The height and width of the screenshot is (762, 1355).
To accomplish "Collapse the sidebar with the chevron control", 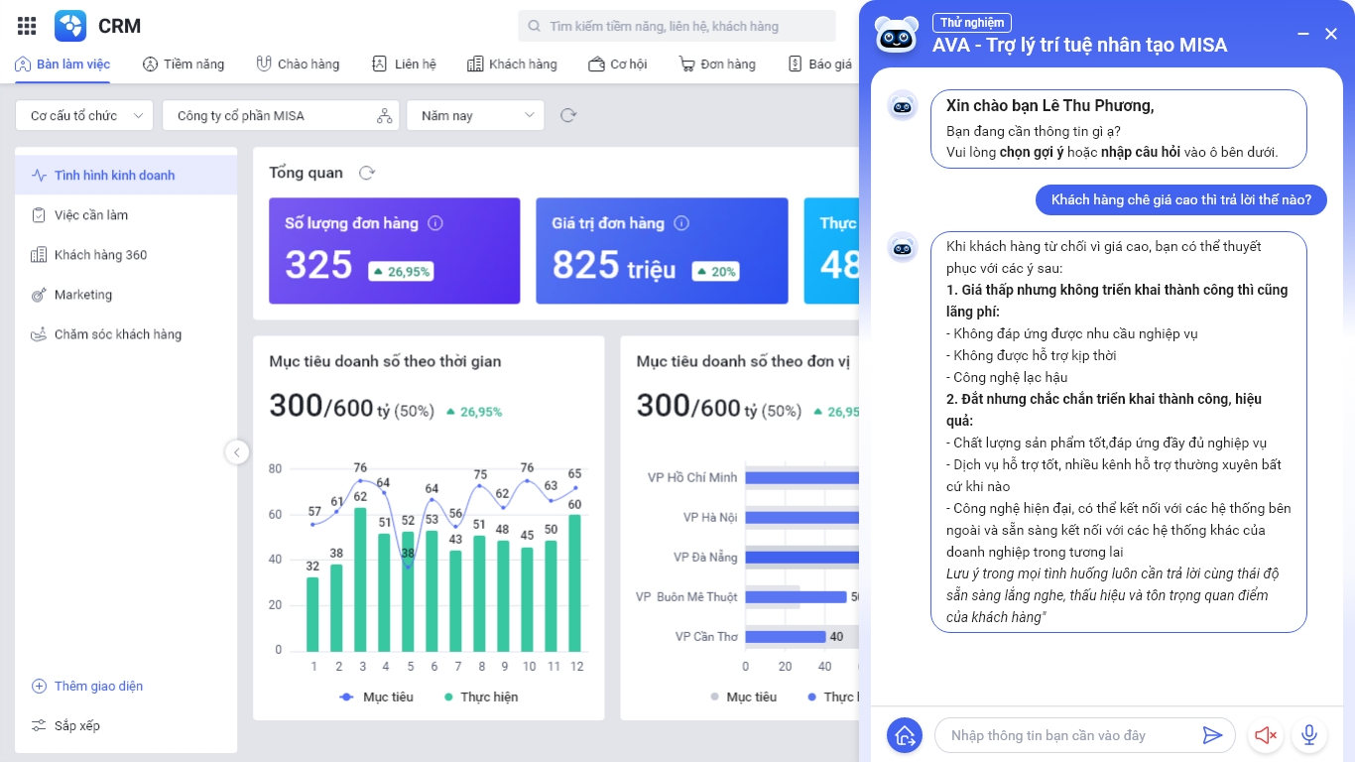I will point(237,452).
